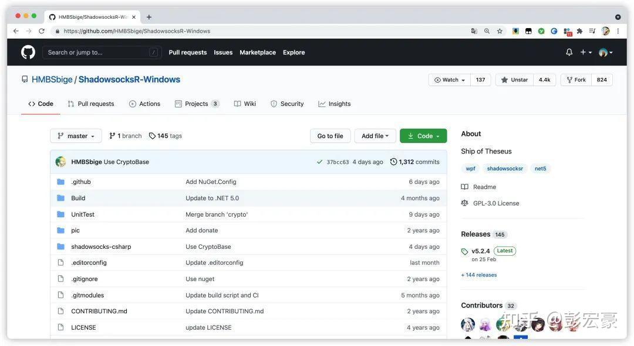Unstar the ShadowsocksR-Windows repository
Viewport: 634px width, 346px height.
pos(514,80)
